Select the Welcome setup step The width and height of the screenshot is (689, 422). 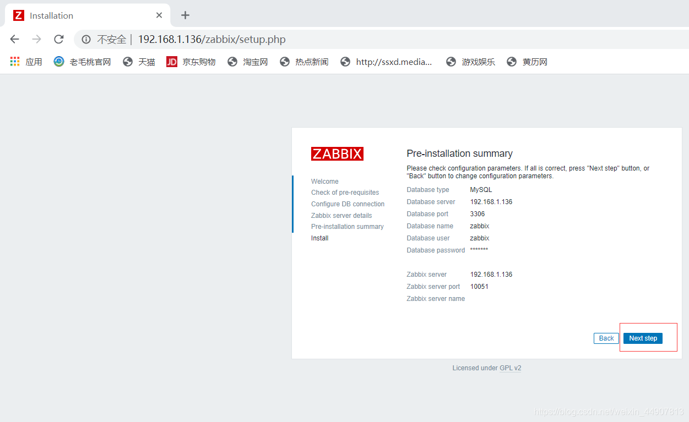click(x=325, y=182)
